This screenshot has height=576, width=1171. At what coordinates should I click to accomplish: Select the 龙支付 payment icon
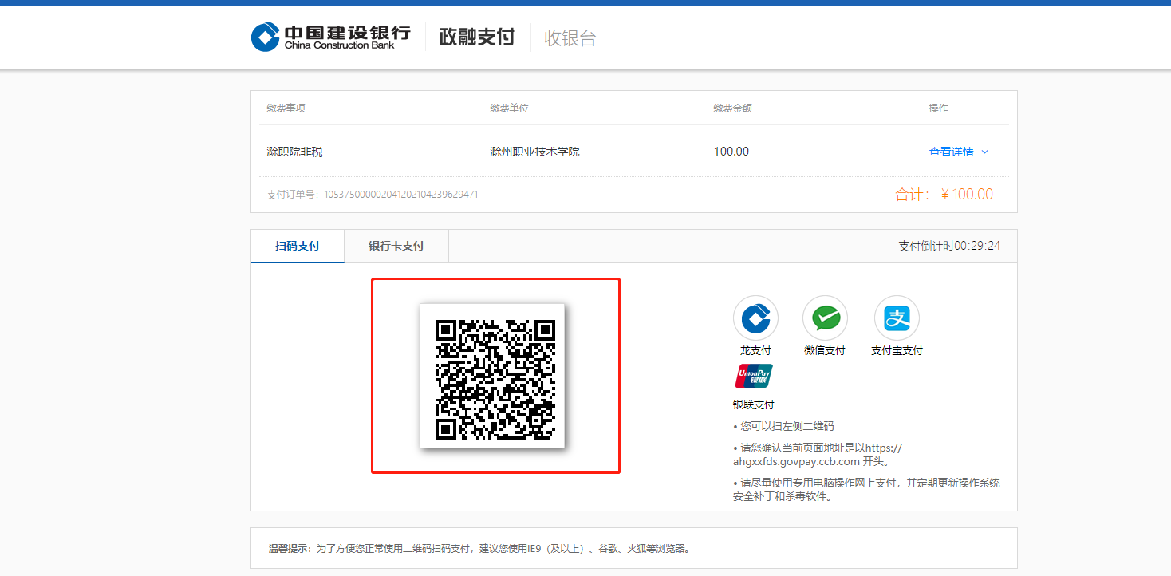pyautogui.click(x=755, y=318)
